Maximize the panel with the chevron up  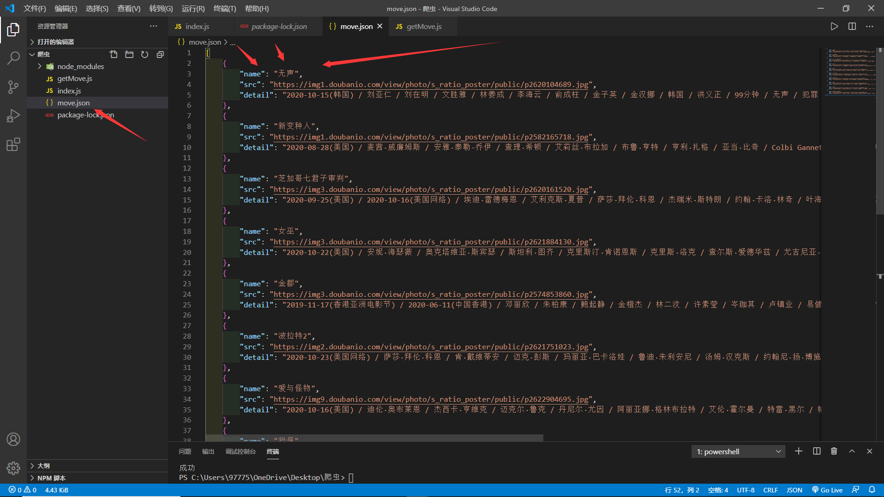852,451
